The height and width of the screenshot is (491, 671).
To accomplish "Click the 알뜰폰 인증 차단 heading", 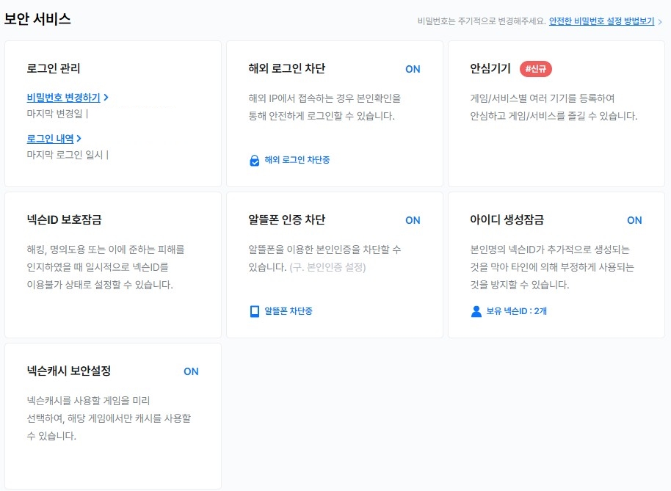I will (x=287, y=219).
